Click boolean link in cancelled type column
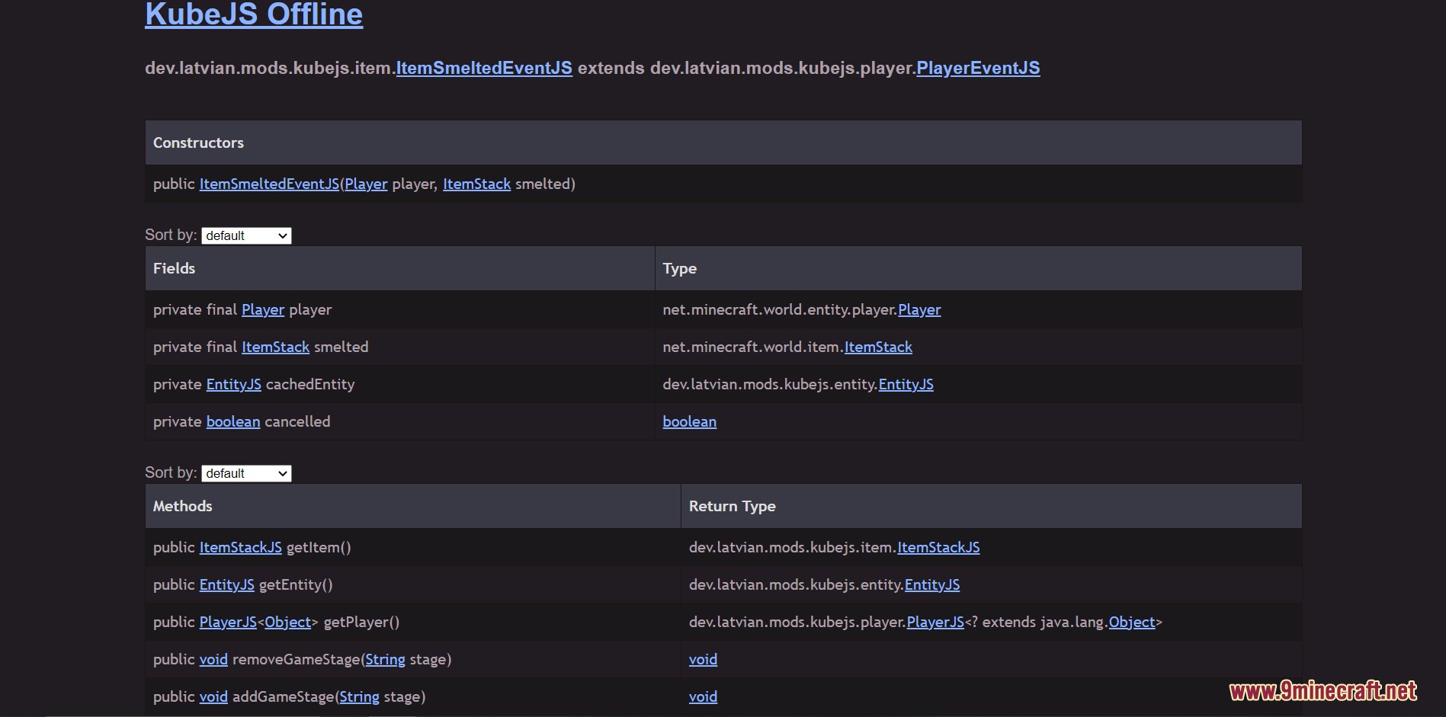Viewport: 1446px width, 717px height. (x=689, y=421)
